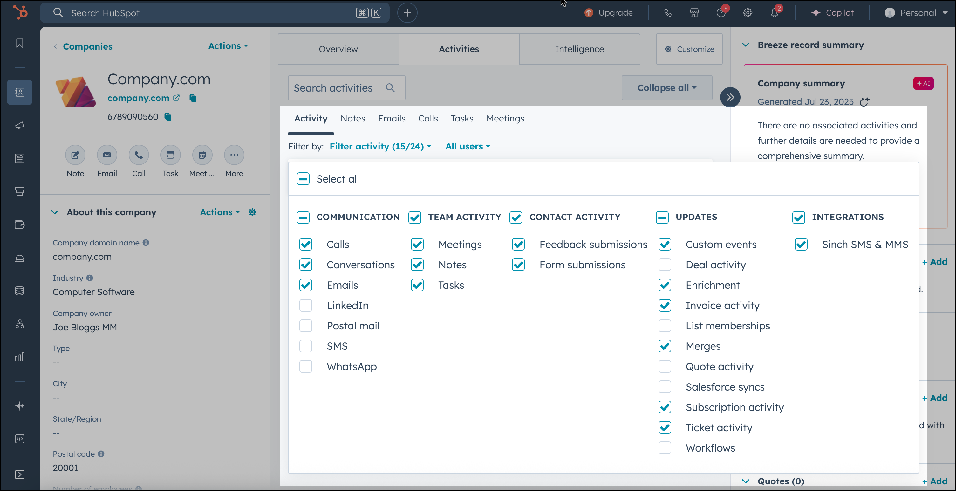Select the Marketing megaphone icon in sidebar

tap(19, 125)
